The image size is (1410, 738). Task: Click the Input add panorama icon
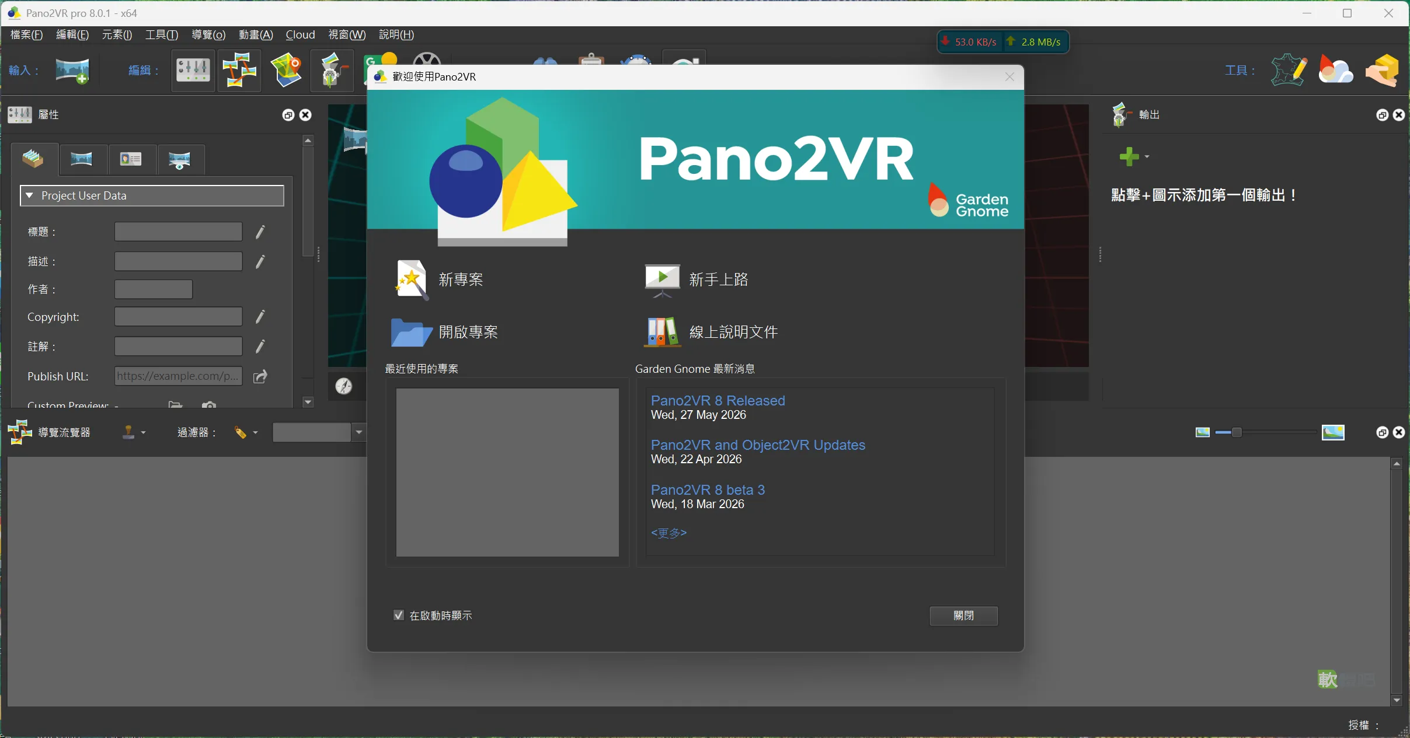(72, 71)
